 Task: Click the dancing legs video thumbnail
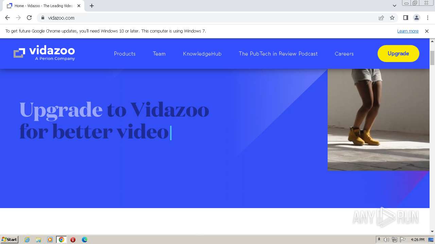[x=378, y=120]
